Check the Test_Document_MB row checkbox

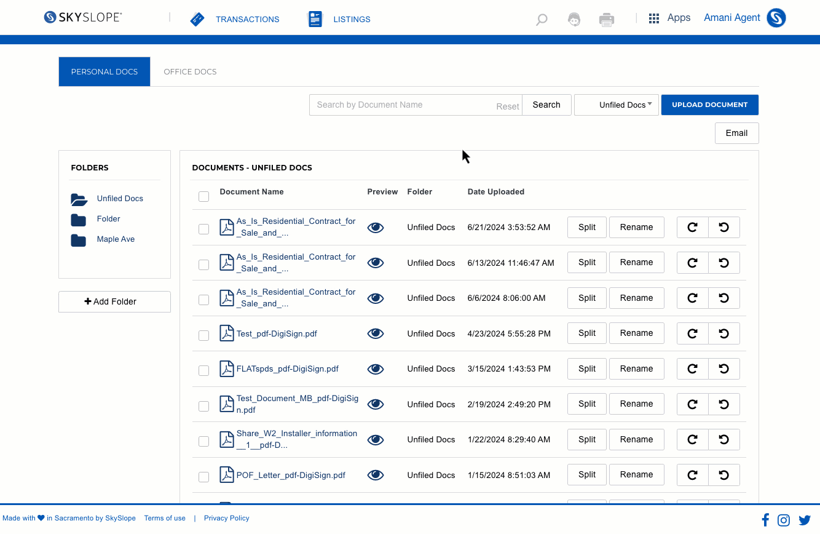click(x=203, y=406)
